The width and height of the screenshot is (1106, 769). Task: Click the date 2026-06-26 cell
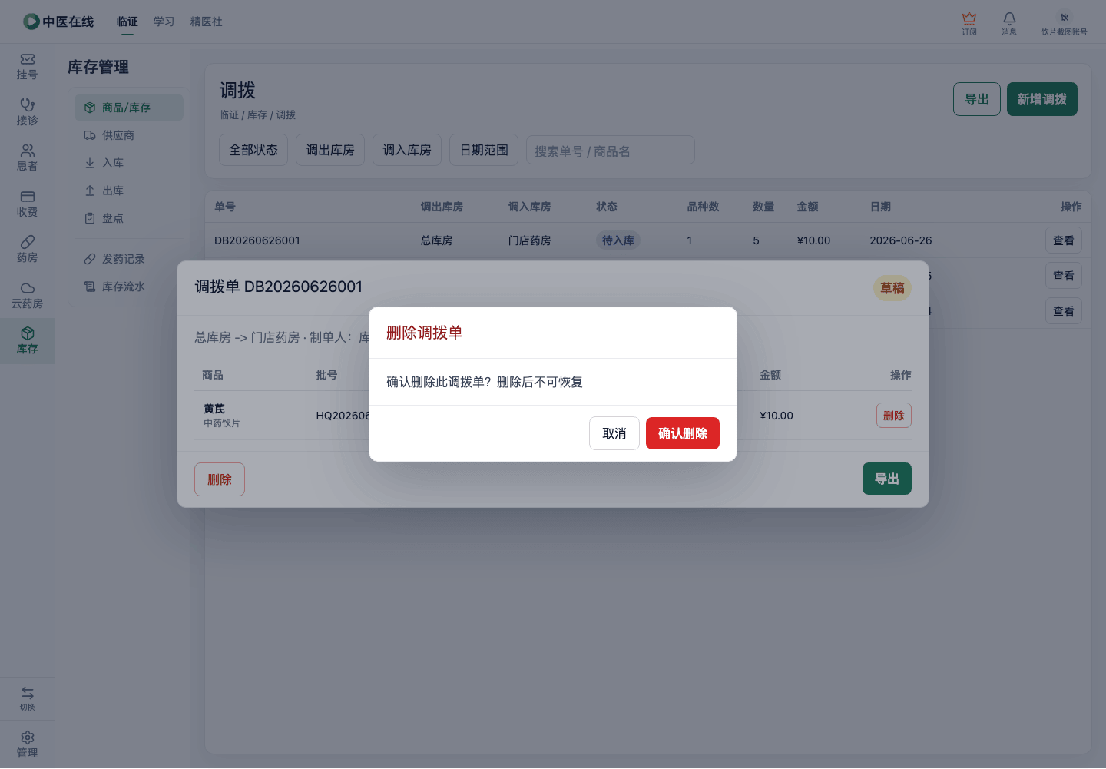[x=901, y=240]
